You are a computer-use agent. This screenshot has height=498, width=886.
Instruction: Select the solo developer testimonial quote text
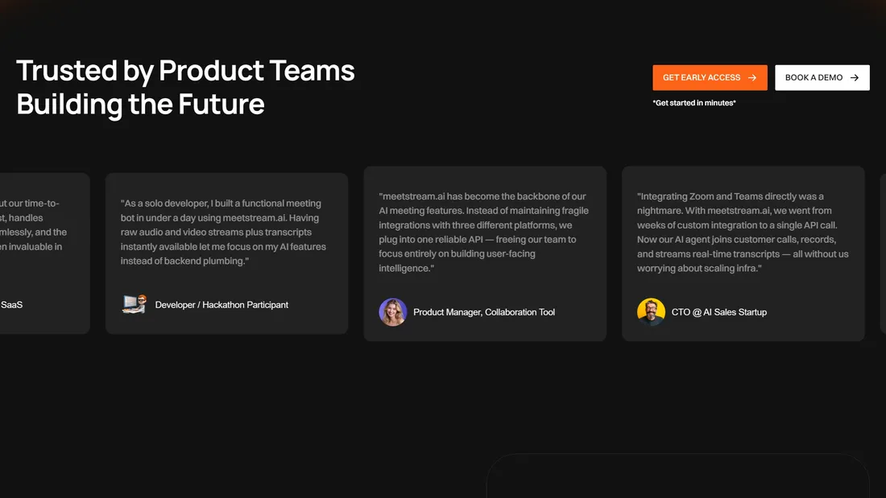[x=223, y=233]
